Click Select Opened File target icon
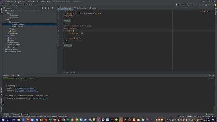The image size is (217, 122). click(x=42, y=8)
